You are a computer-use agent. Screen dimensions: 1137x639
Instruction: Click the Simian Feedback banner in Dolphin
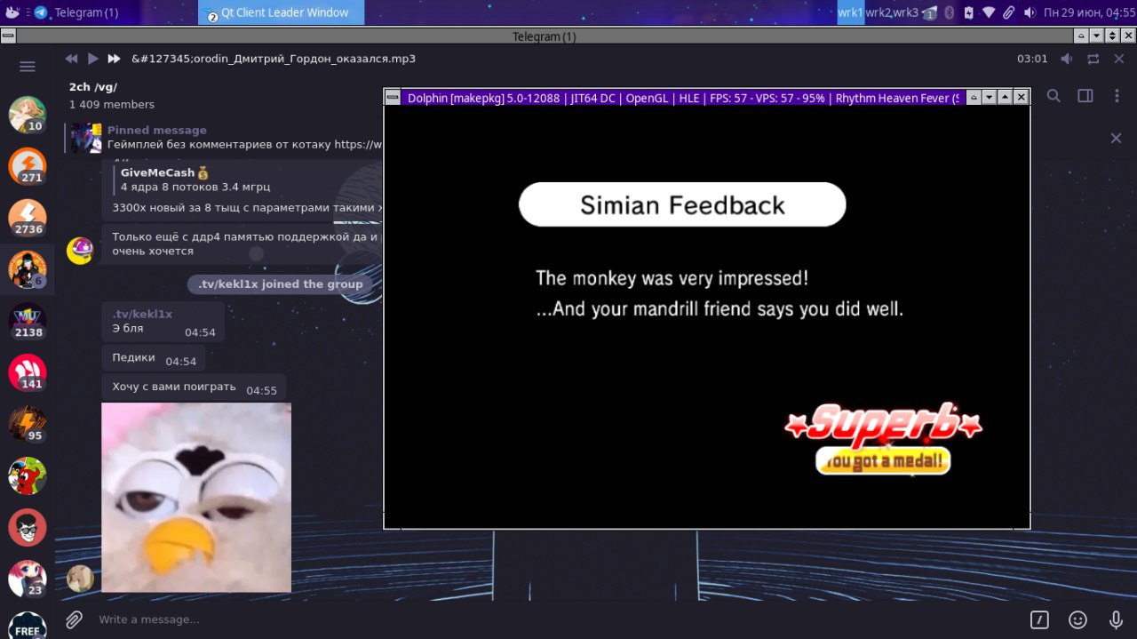coord(682,204)
